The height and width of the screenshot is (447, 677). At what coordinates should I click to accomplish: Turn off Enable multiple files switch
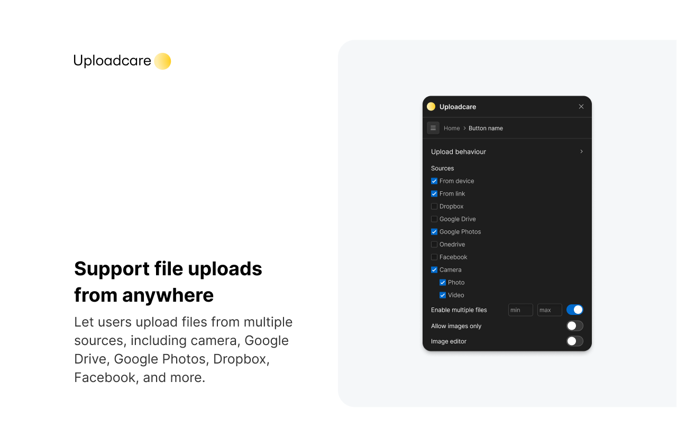click(575, 310)
